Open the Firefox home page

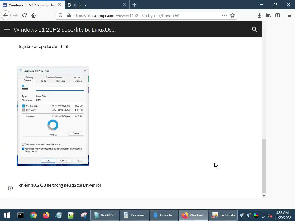tap(34, 15)
